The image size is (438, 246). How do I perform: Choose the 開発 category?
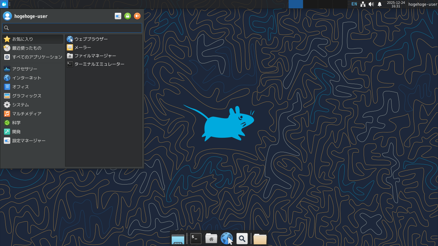(x=33, y=132)
